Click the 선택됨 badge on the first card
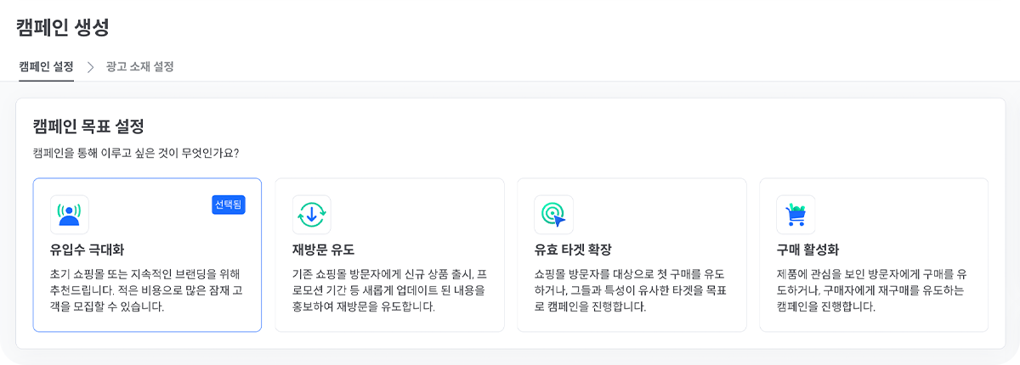This screenshot has height=365, width=1020. pyautogui.click(x=229, y=205)
